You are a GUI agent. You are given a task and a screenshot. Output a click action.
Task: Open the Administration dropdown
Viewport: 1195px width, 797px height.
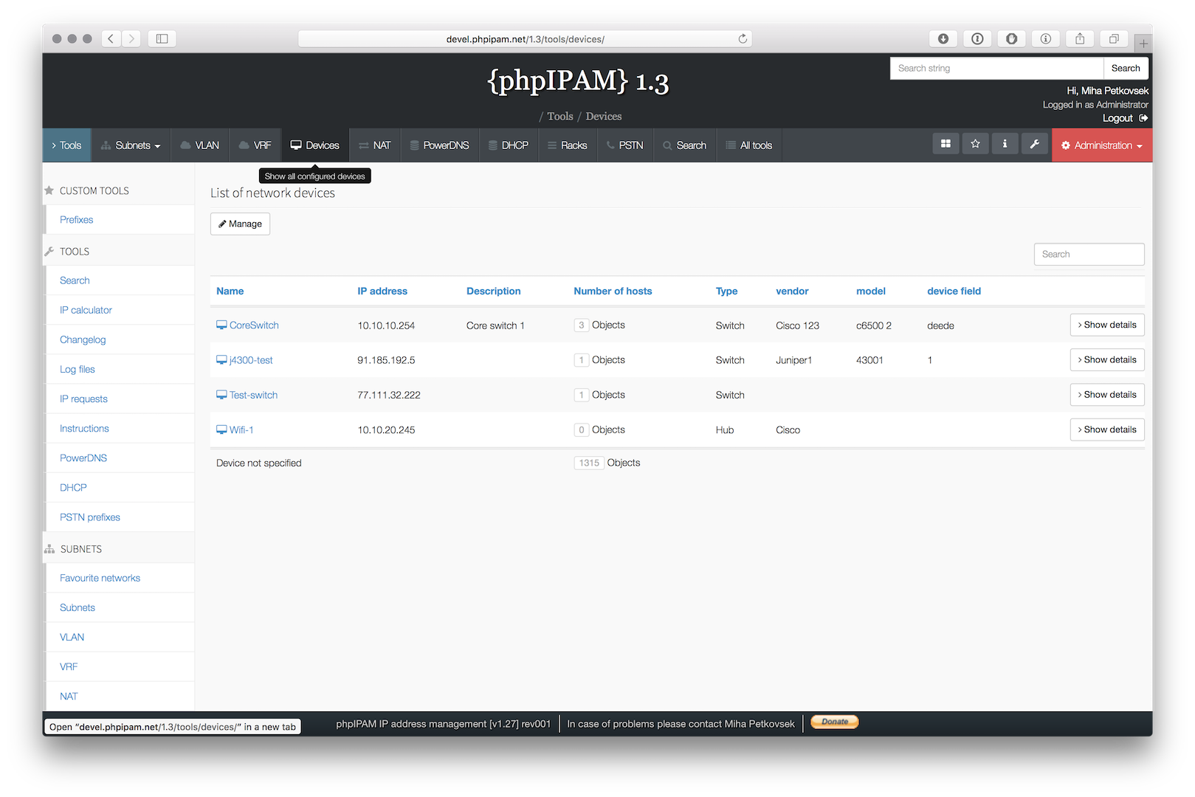click(1102, 145)
